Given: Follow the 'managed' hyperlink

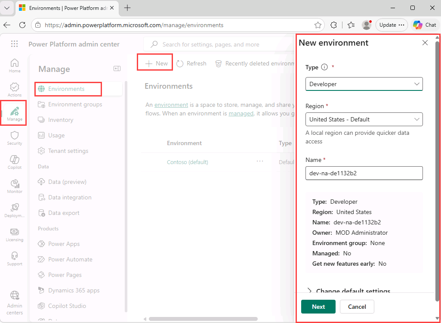Looking at the screenshot, I should pyautogui.click(x=241, y=114).
